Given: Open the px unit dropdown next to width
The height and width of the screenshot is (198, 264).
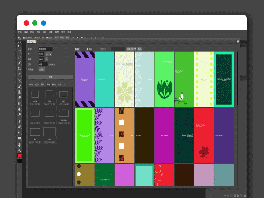Looking at the screenshot, I should click(48, 54).
